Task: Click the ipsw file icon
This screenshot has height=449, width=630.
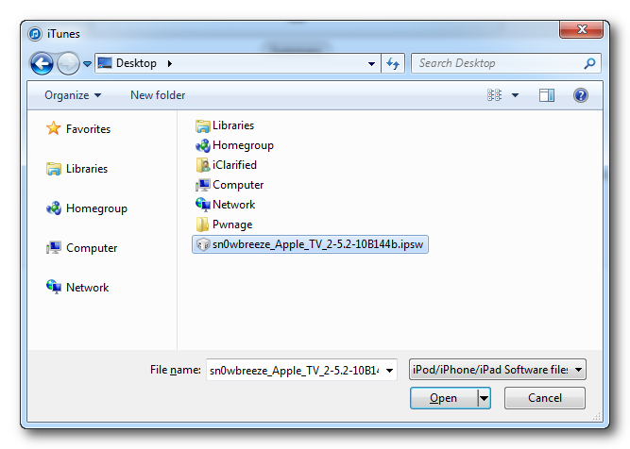Action: pyautogui.click(x=203, y=244)
